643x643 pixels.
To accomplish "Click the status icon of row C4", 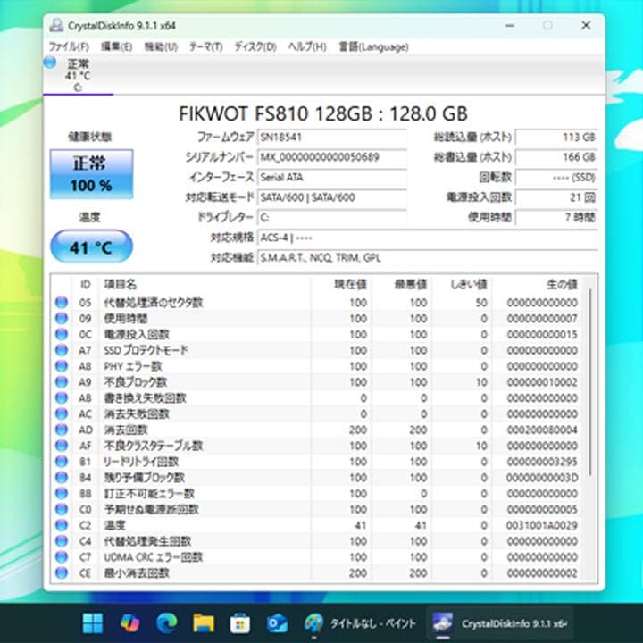I will tap(62, 541).
